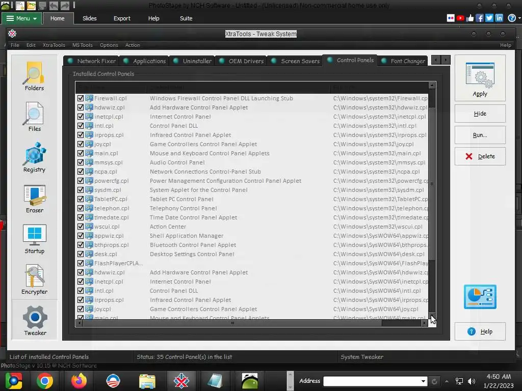
Task: Select the Tweaker gear icon
Action: pos(35,317)
